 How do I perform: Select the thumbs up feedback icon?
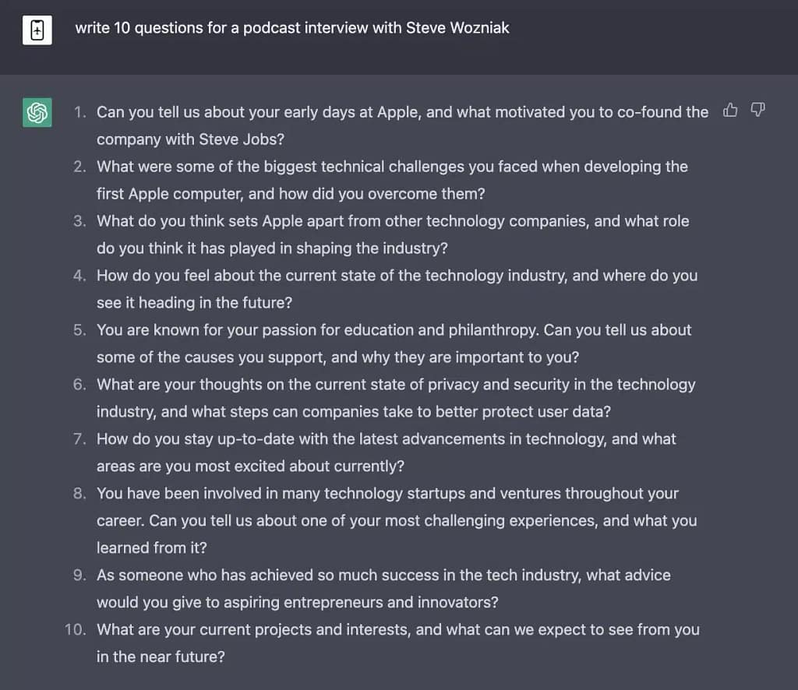pos(730,111)
